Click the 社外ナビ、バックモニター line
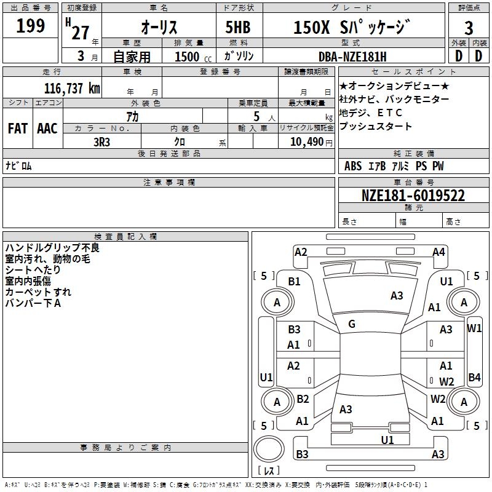 click(394, 99)
